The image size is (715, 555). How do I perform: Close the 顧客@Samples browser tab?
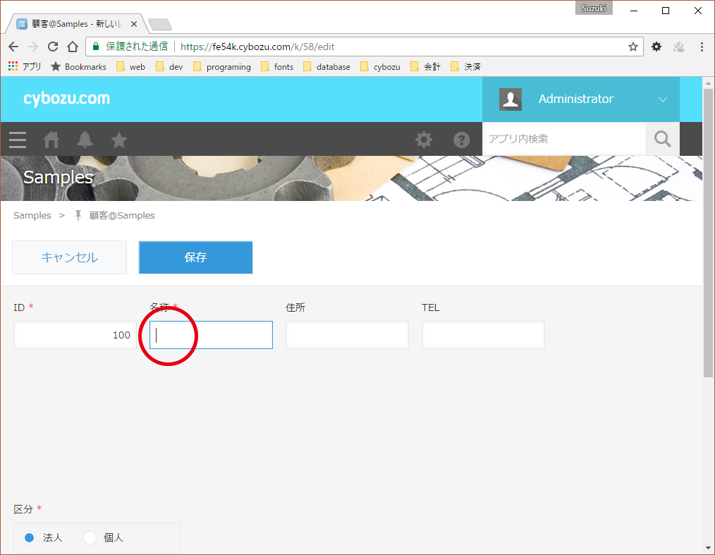pyautogui.click(x=133, y=24)
